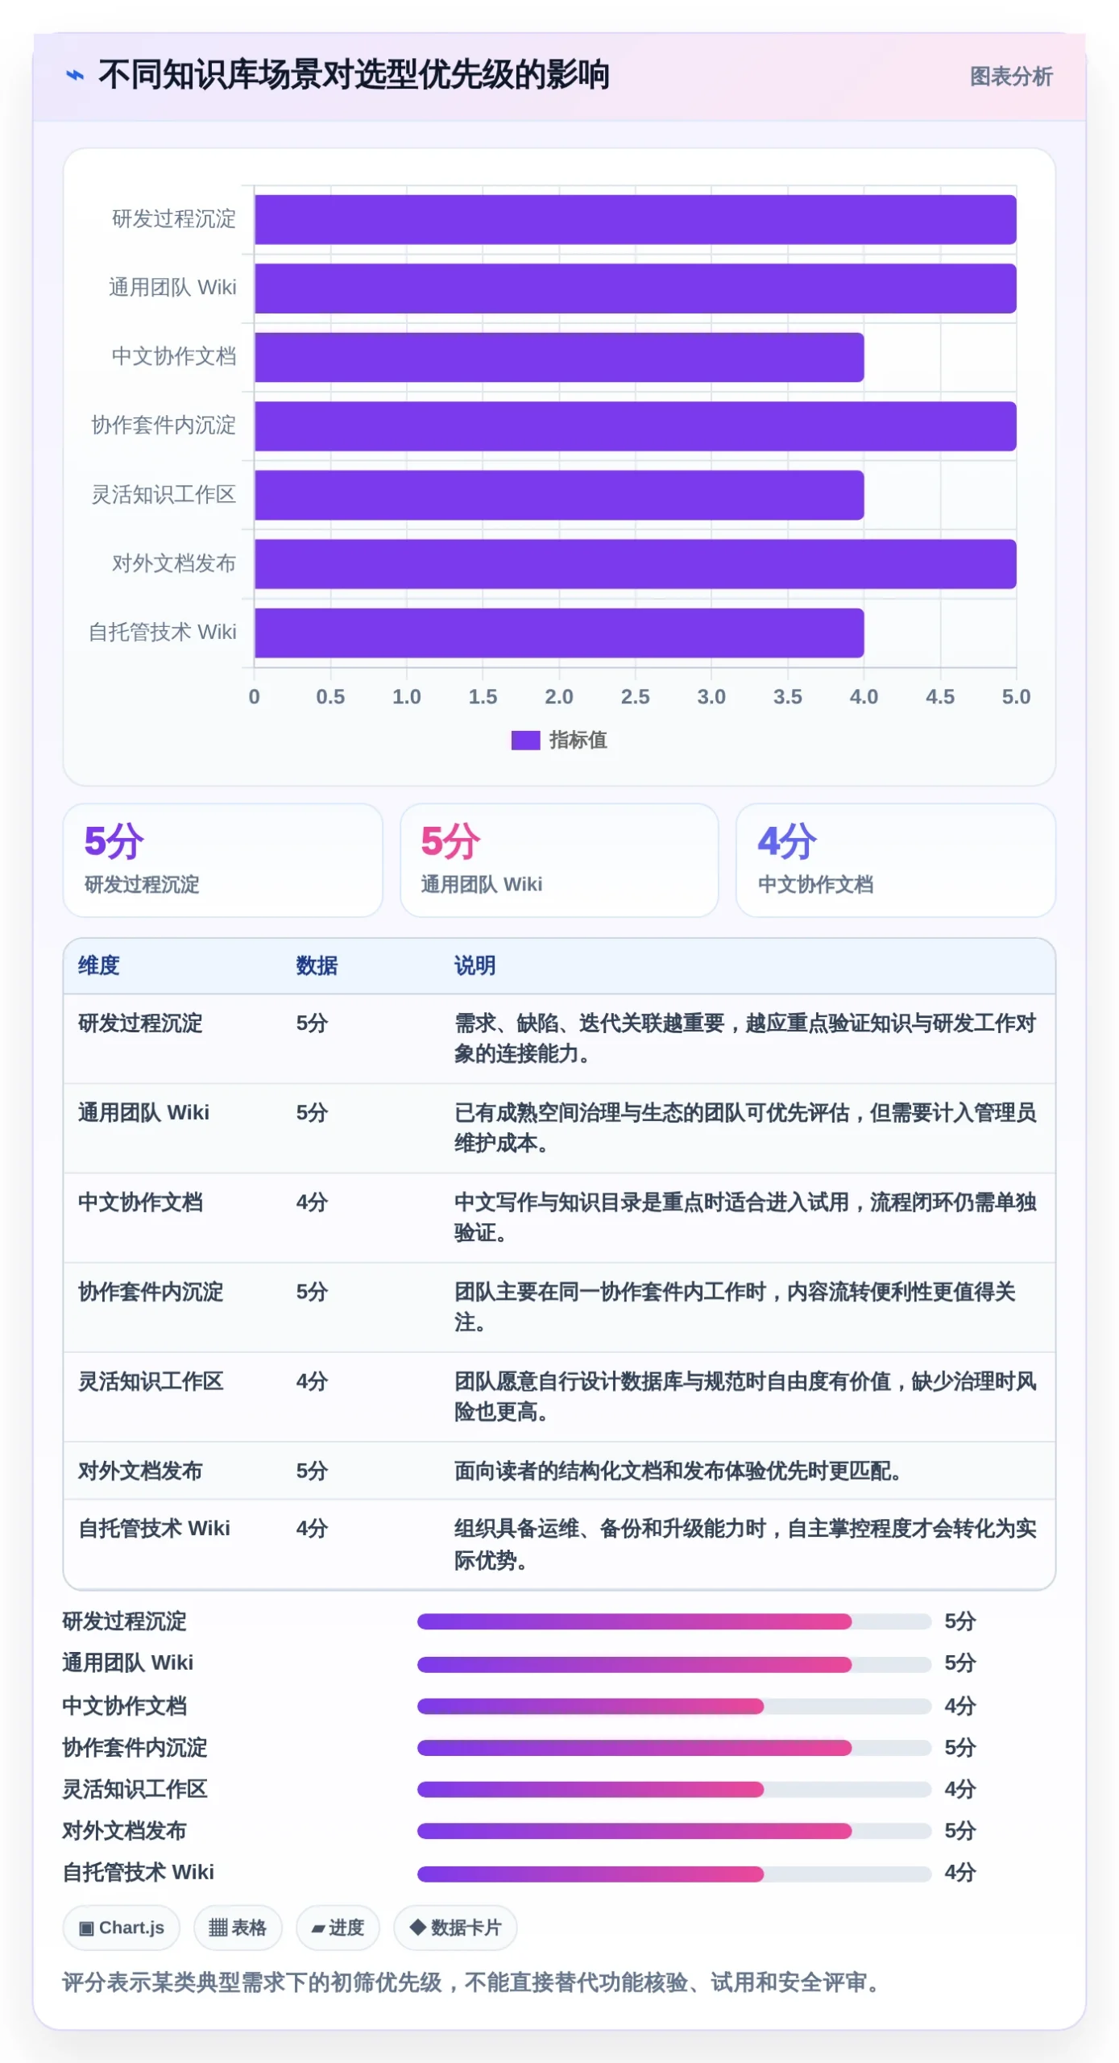Viewport: 1119px width, 2063px height.
Task: Select the Chart.js tag
Action: [122, 1928]
